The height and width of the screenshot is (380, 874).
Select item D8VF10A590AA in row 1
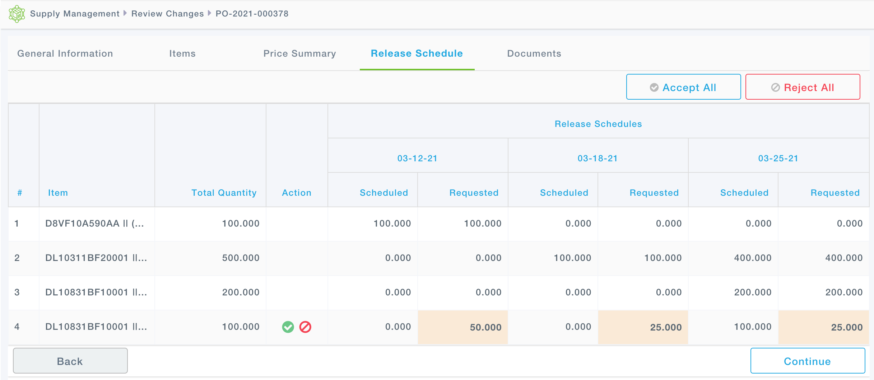[x=95, y=223]
